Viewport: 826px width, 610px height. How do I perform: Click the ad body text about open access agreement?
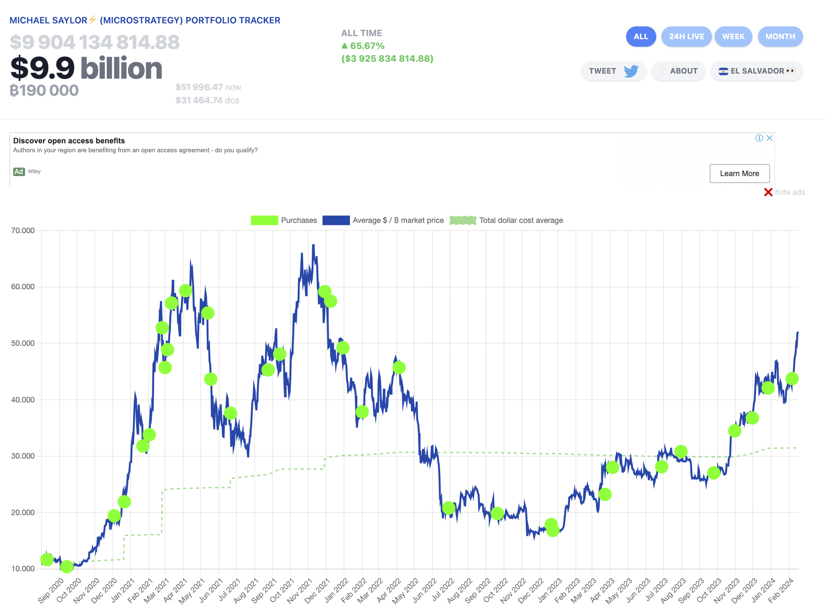[135, 150]
